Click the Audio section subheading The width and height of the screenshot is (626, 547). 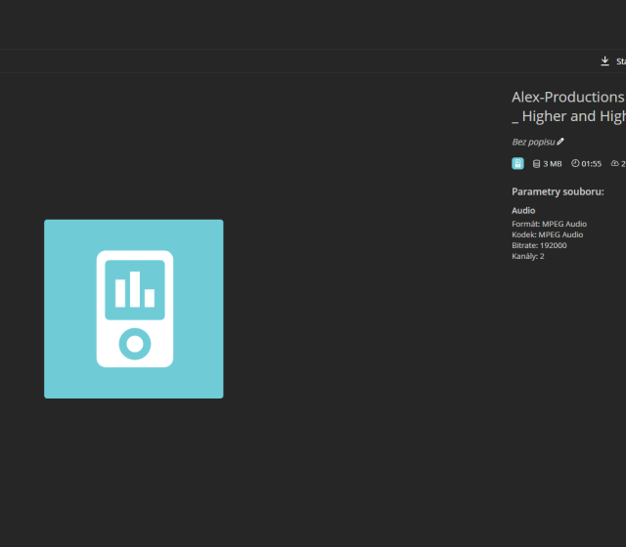pyautogui.click(x=523, y=211)
